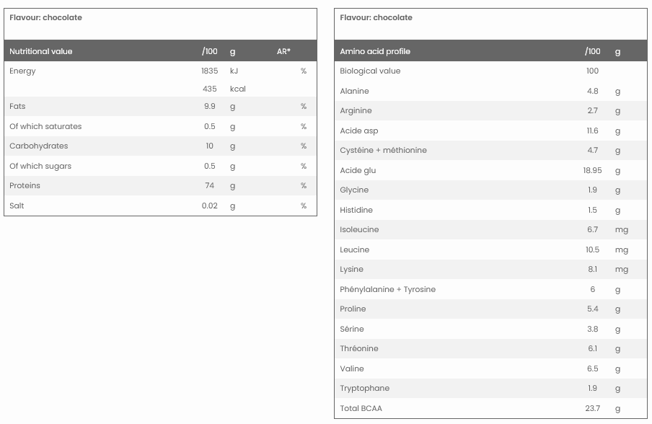The image size is (652, 424).
Task: Click the Tryptophane row label
Action: 365,388
